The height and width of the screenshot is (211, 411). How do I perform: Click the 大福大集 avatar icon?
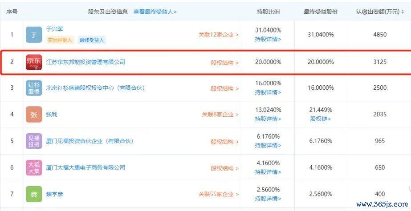pos(34,167)
